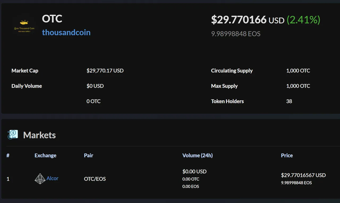The width and height of the screenshot is (340, 203).
Task: Click the Markets section money icon
Action: coord(12,135)
